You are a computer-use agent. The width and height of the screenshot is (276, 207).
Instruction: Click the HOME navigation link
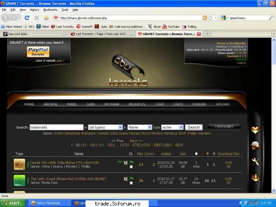click(x=29, y=104)
